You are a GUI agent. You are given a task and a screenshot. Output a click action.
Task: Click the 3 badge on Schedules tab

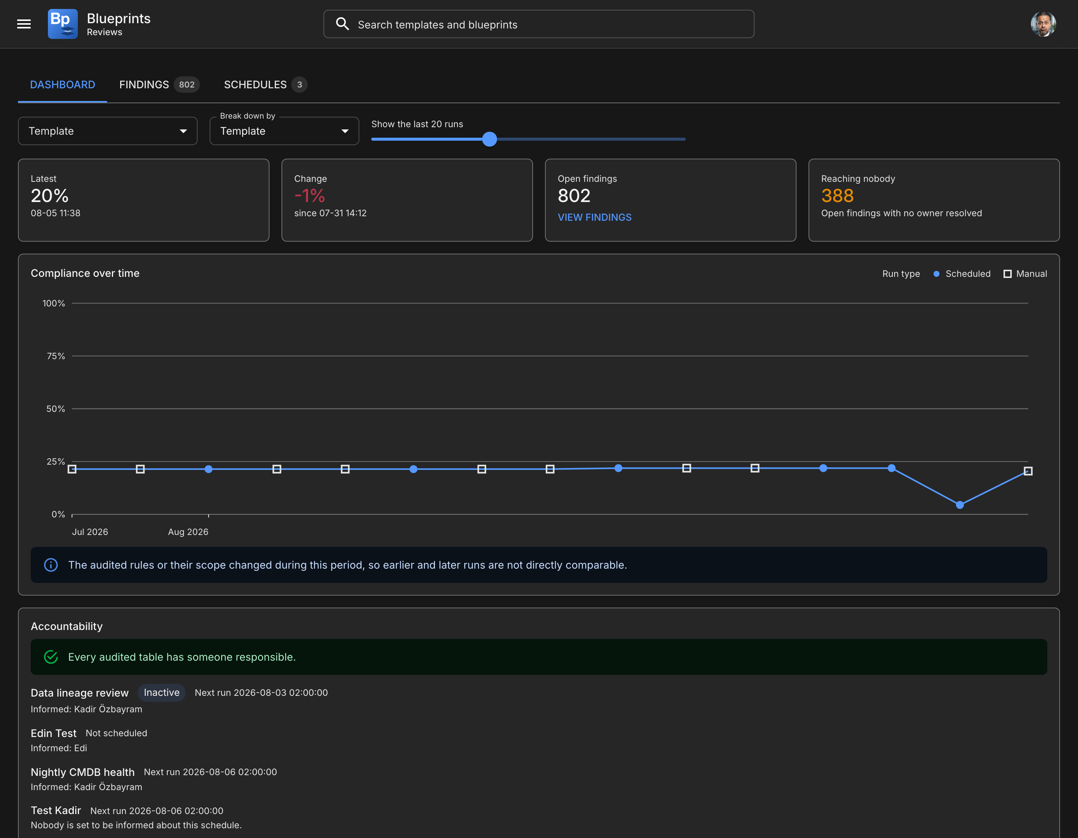[x=299, y=85]
